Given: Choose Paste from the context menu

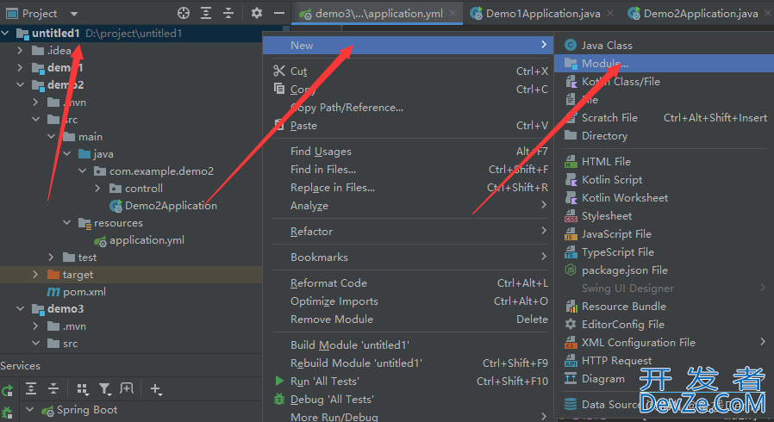Looking at the screenshot, I should coord(409,126).
